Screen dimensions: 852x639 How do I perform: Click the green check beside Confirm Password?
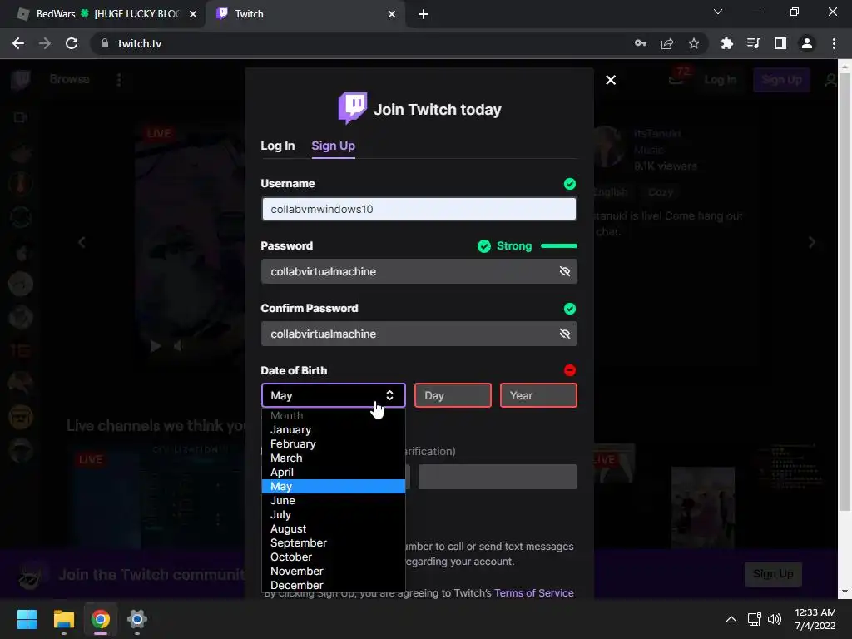click(x=569, y=309)
